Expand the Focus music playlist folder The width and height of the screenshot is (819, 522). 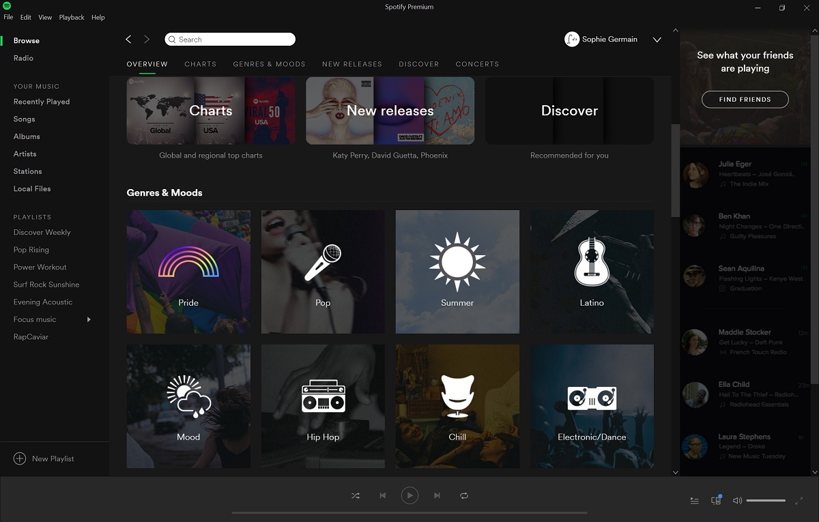point(89,319)
